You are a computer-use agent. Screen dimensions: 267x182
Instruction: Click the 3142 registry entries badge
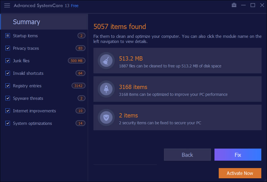click(78, 86)
